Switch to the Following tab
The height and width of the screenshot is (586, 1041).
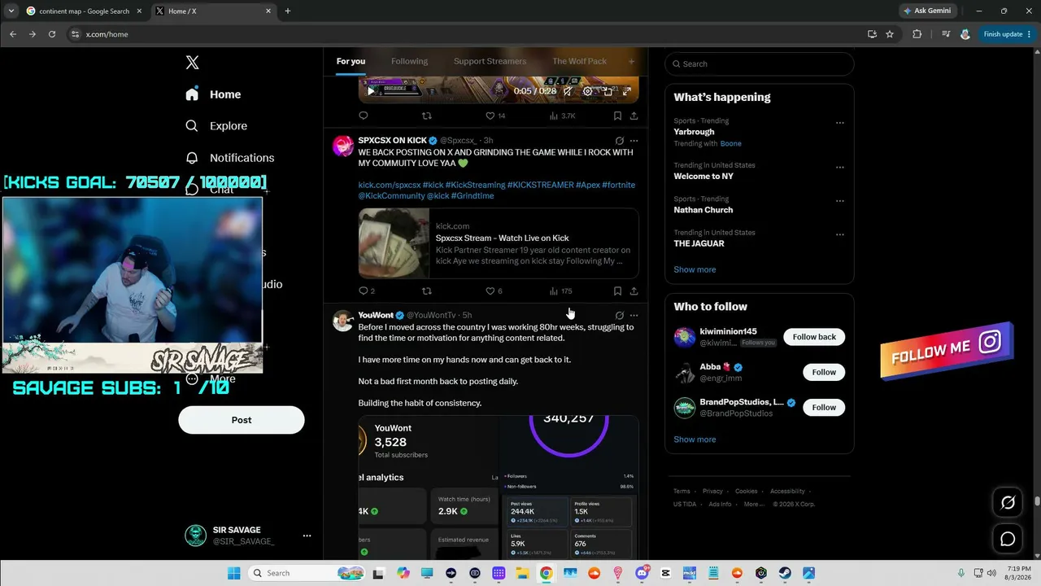coord(409,61)
